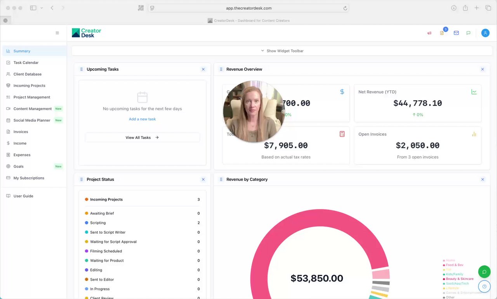Open the green chat bubble header icon
The image size is (497, 299).
pos(468,33)
